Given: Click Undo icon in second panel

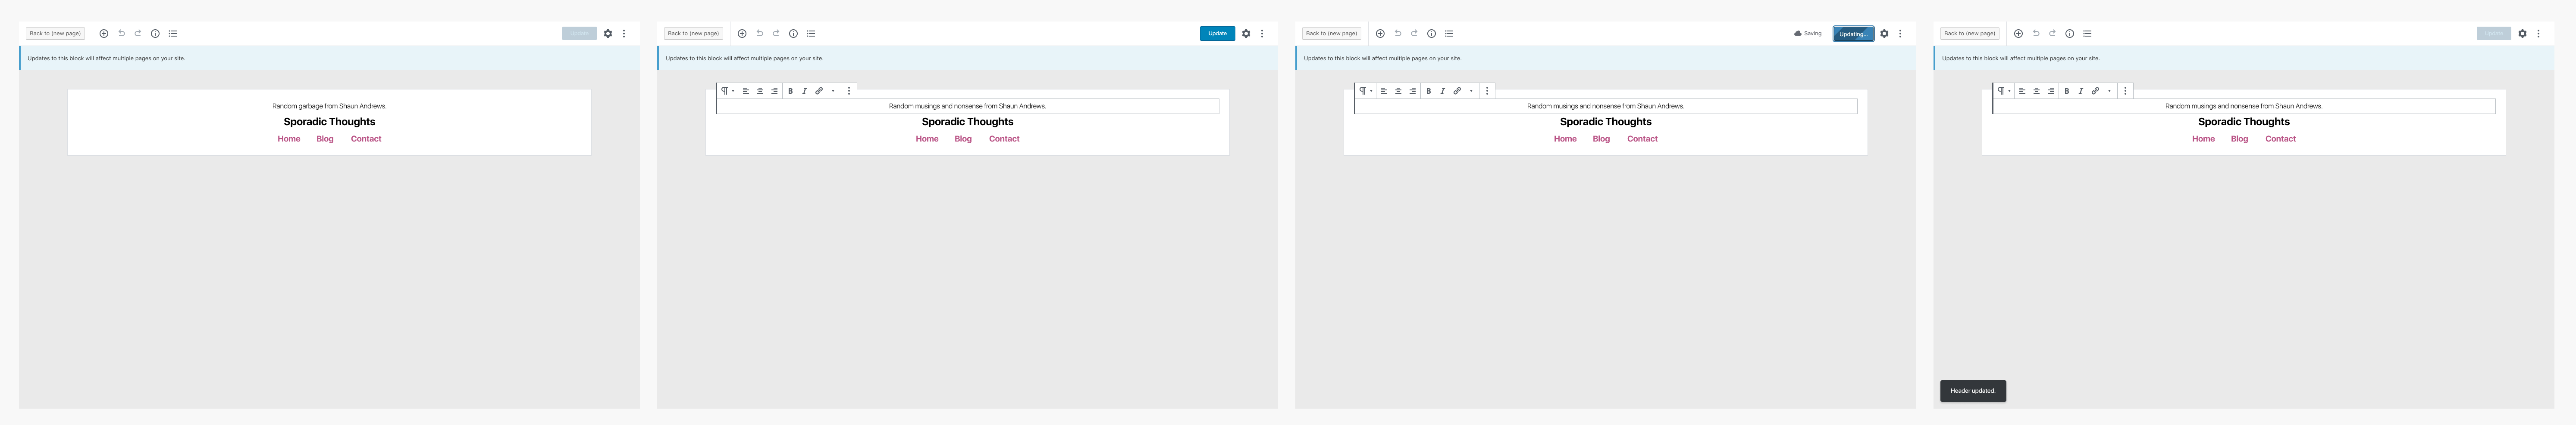Looking at the screenshot, I should coord(760,34).
